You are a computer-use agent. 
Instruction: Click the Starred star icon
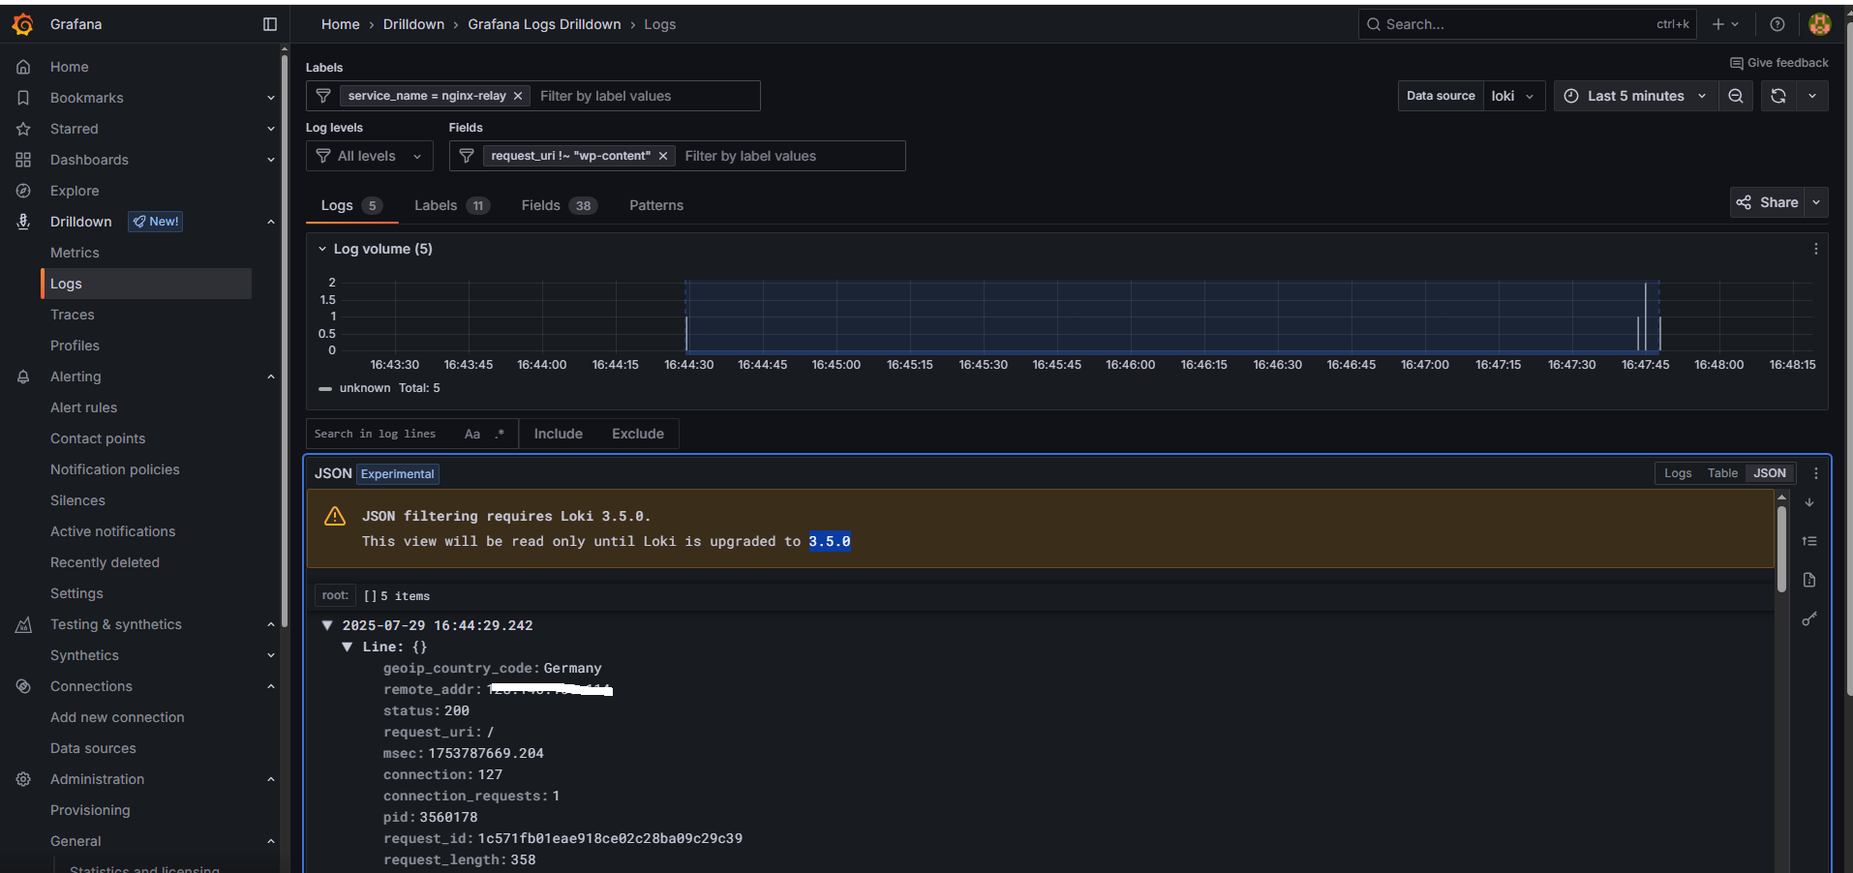(23, 129)
